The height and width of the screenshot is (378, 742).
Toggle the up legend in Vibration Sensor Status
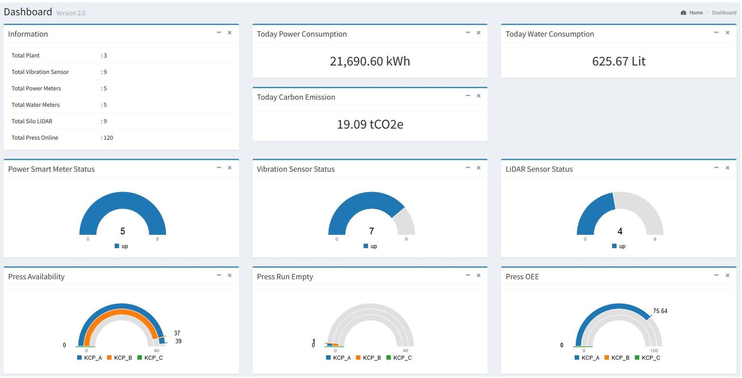click(371, 246)
